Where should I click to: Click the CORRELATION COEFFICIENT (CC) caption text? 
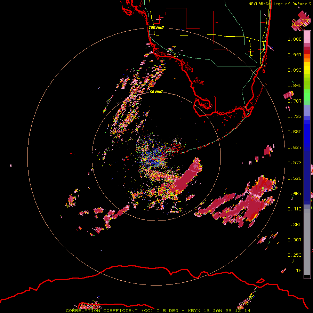110,311
